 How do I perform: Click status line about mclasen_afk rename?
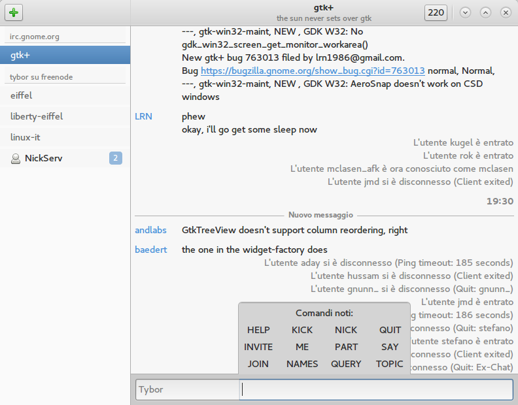tap(402, 169)
